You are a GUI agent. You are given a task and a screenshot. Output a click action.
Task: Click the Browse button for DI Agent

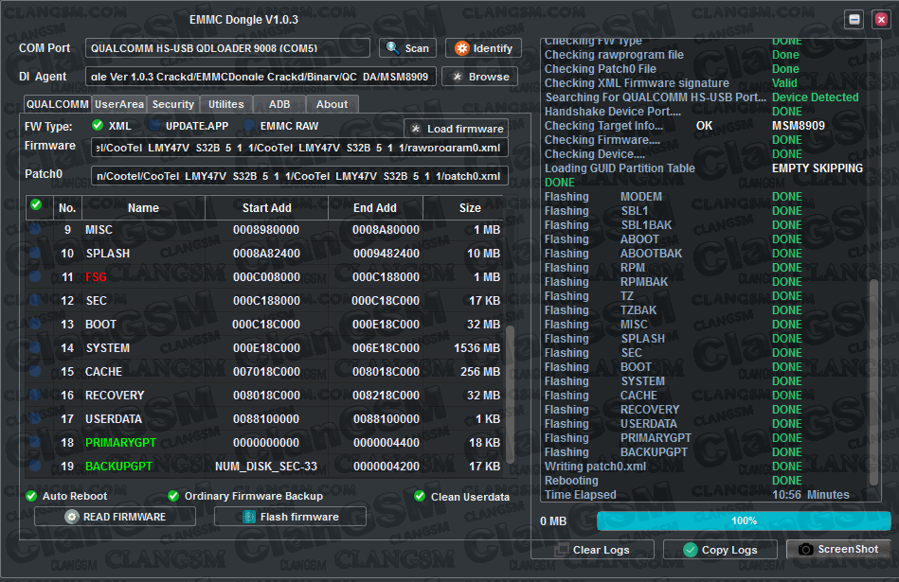[x=480, y=77]
